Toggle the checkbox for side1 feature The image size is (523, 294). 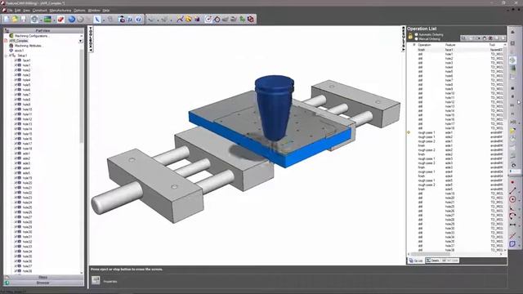tap(16, 154)
